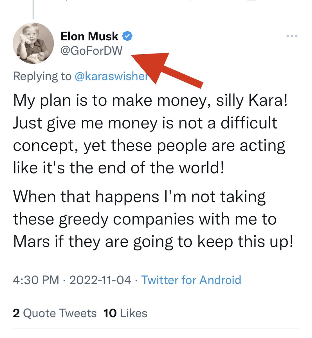
Task: Click the number 2 beside Quote Tweets
Action: pyautogui.click(x=16, y=313)
